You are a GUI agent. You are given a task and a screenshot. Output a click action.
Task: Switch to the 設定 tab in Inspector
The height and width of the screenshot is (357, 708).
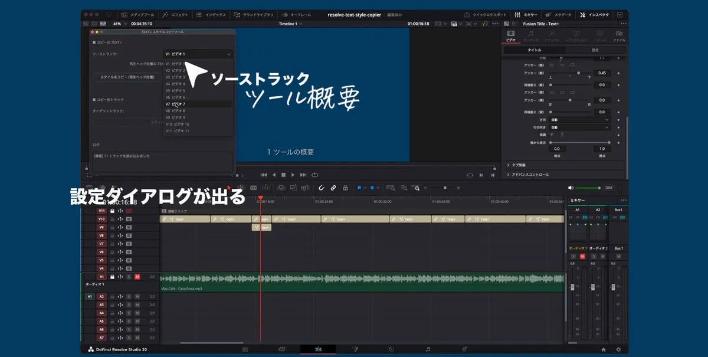pos(595,50)
